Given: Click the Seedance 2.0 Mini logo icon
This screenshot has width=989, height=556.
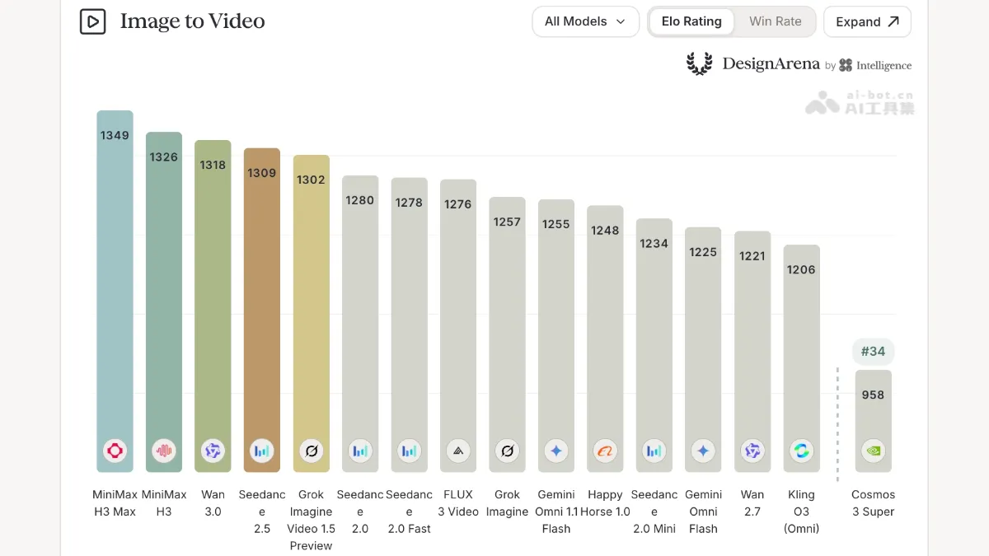Looking at the screenshot, I should (x=654, y=451).
